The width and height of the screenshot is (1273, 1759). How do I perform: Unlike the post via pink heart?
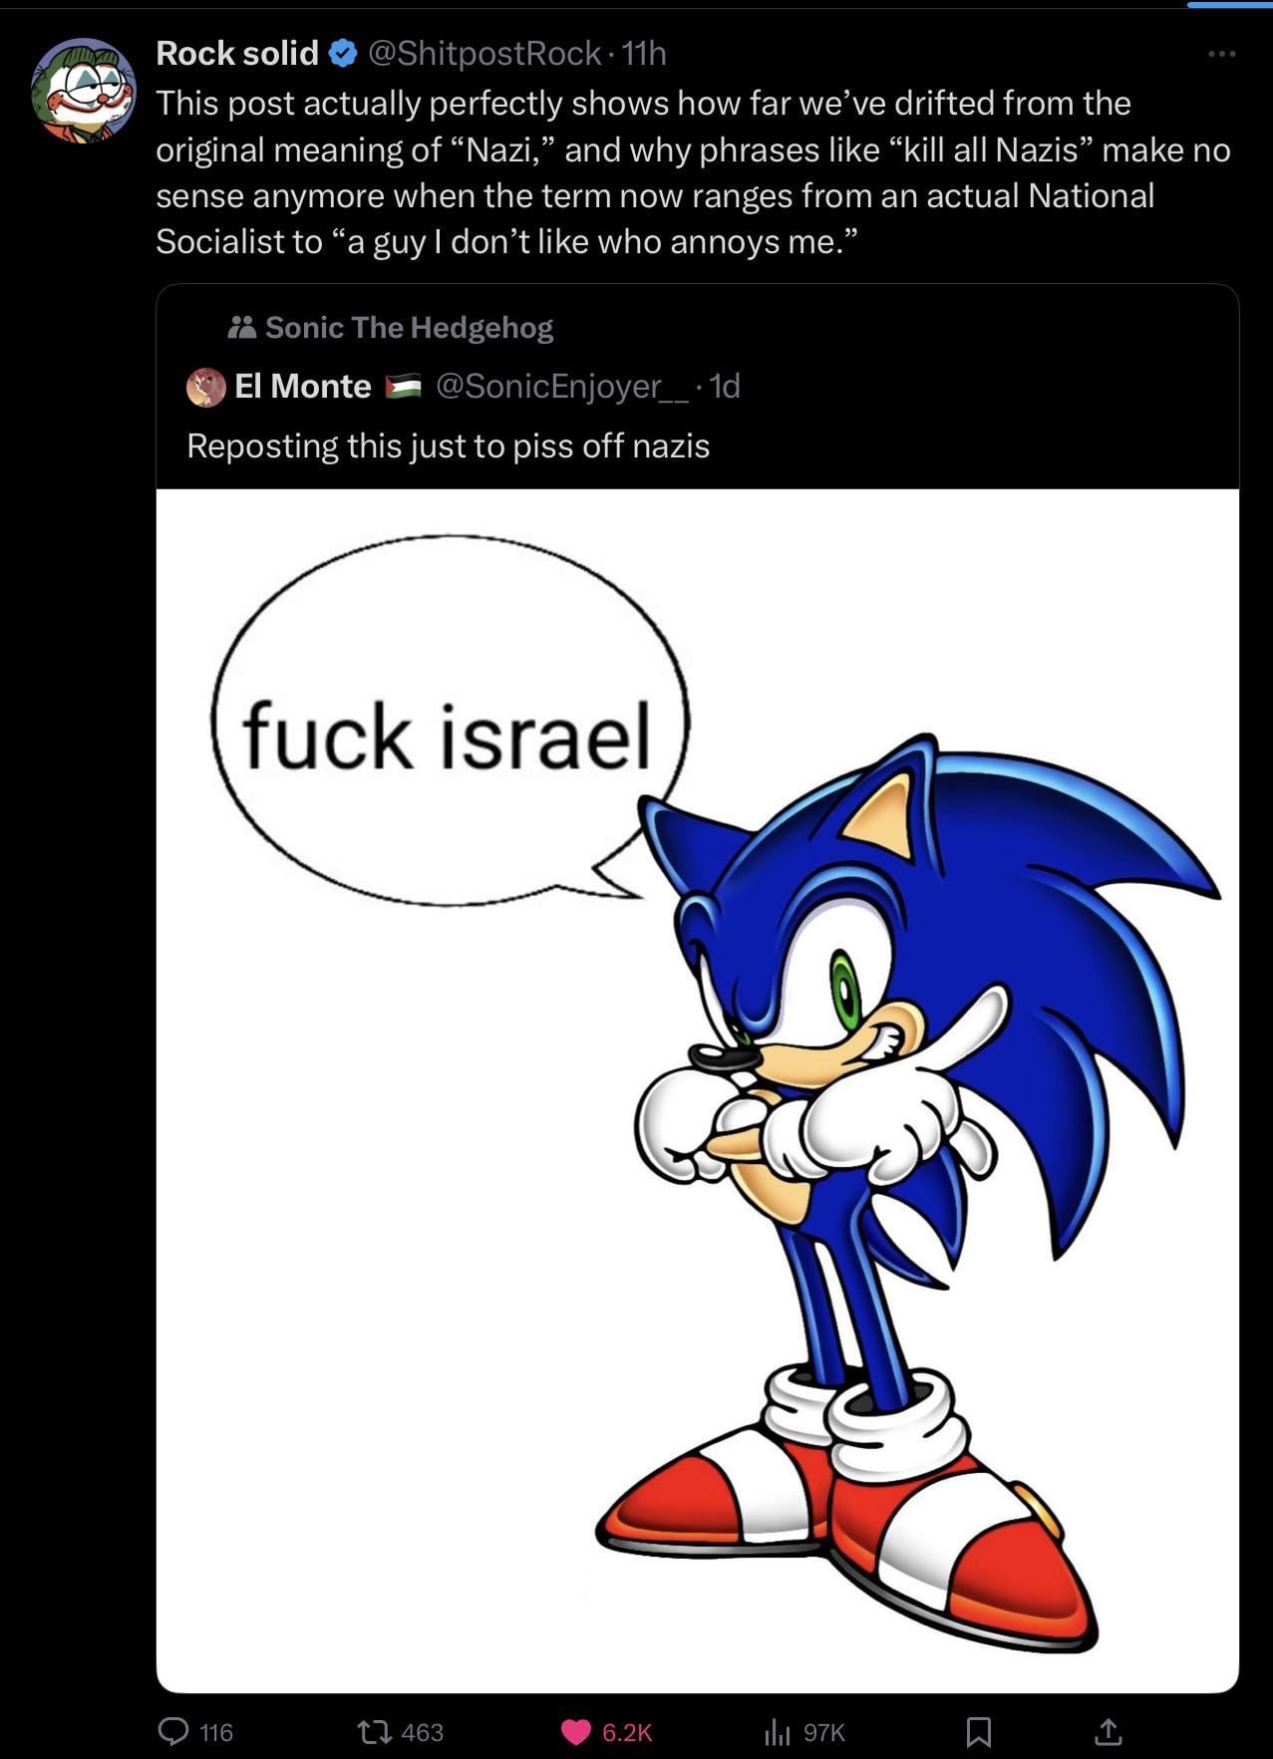tap(576, 1732)
